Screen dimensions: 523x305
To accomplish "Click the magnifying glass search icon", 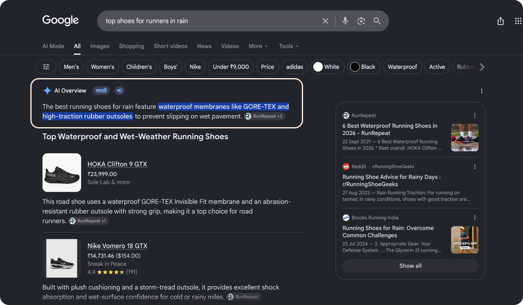I will (x=377, y=21).
